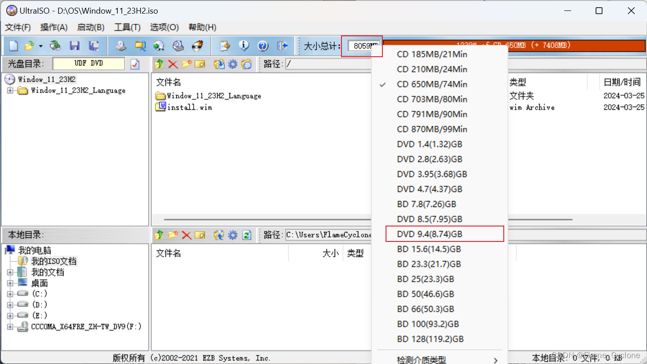Expand the 桌面 tree node

point(10,283)
